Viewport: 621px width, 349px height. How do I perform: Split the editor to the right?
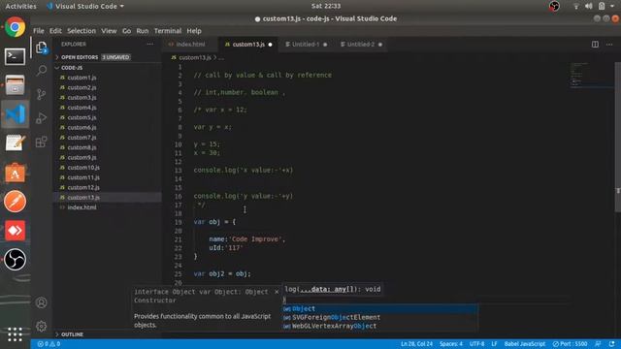pyautogui.click(x=595, y=45)
